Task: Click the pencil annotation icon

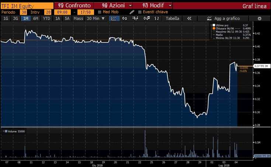Action: [x=132, y=12]
